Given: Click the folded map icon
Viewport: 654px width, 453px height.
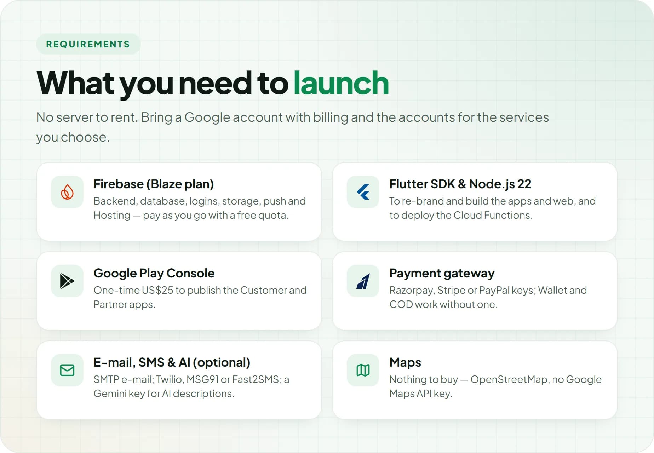Looking at the screenshot, I should tap(363, 370).
